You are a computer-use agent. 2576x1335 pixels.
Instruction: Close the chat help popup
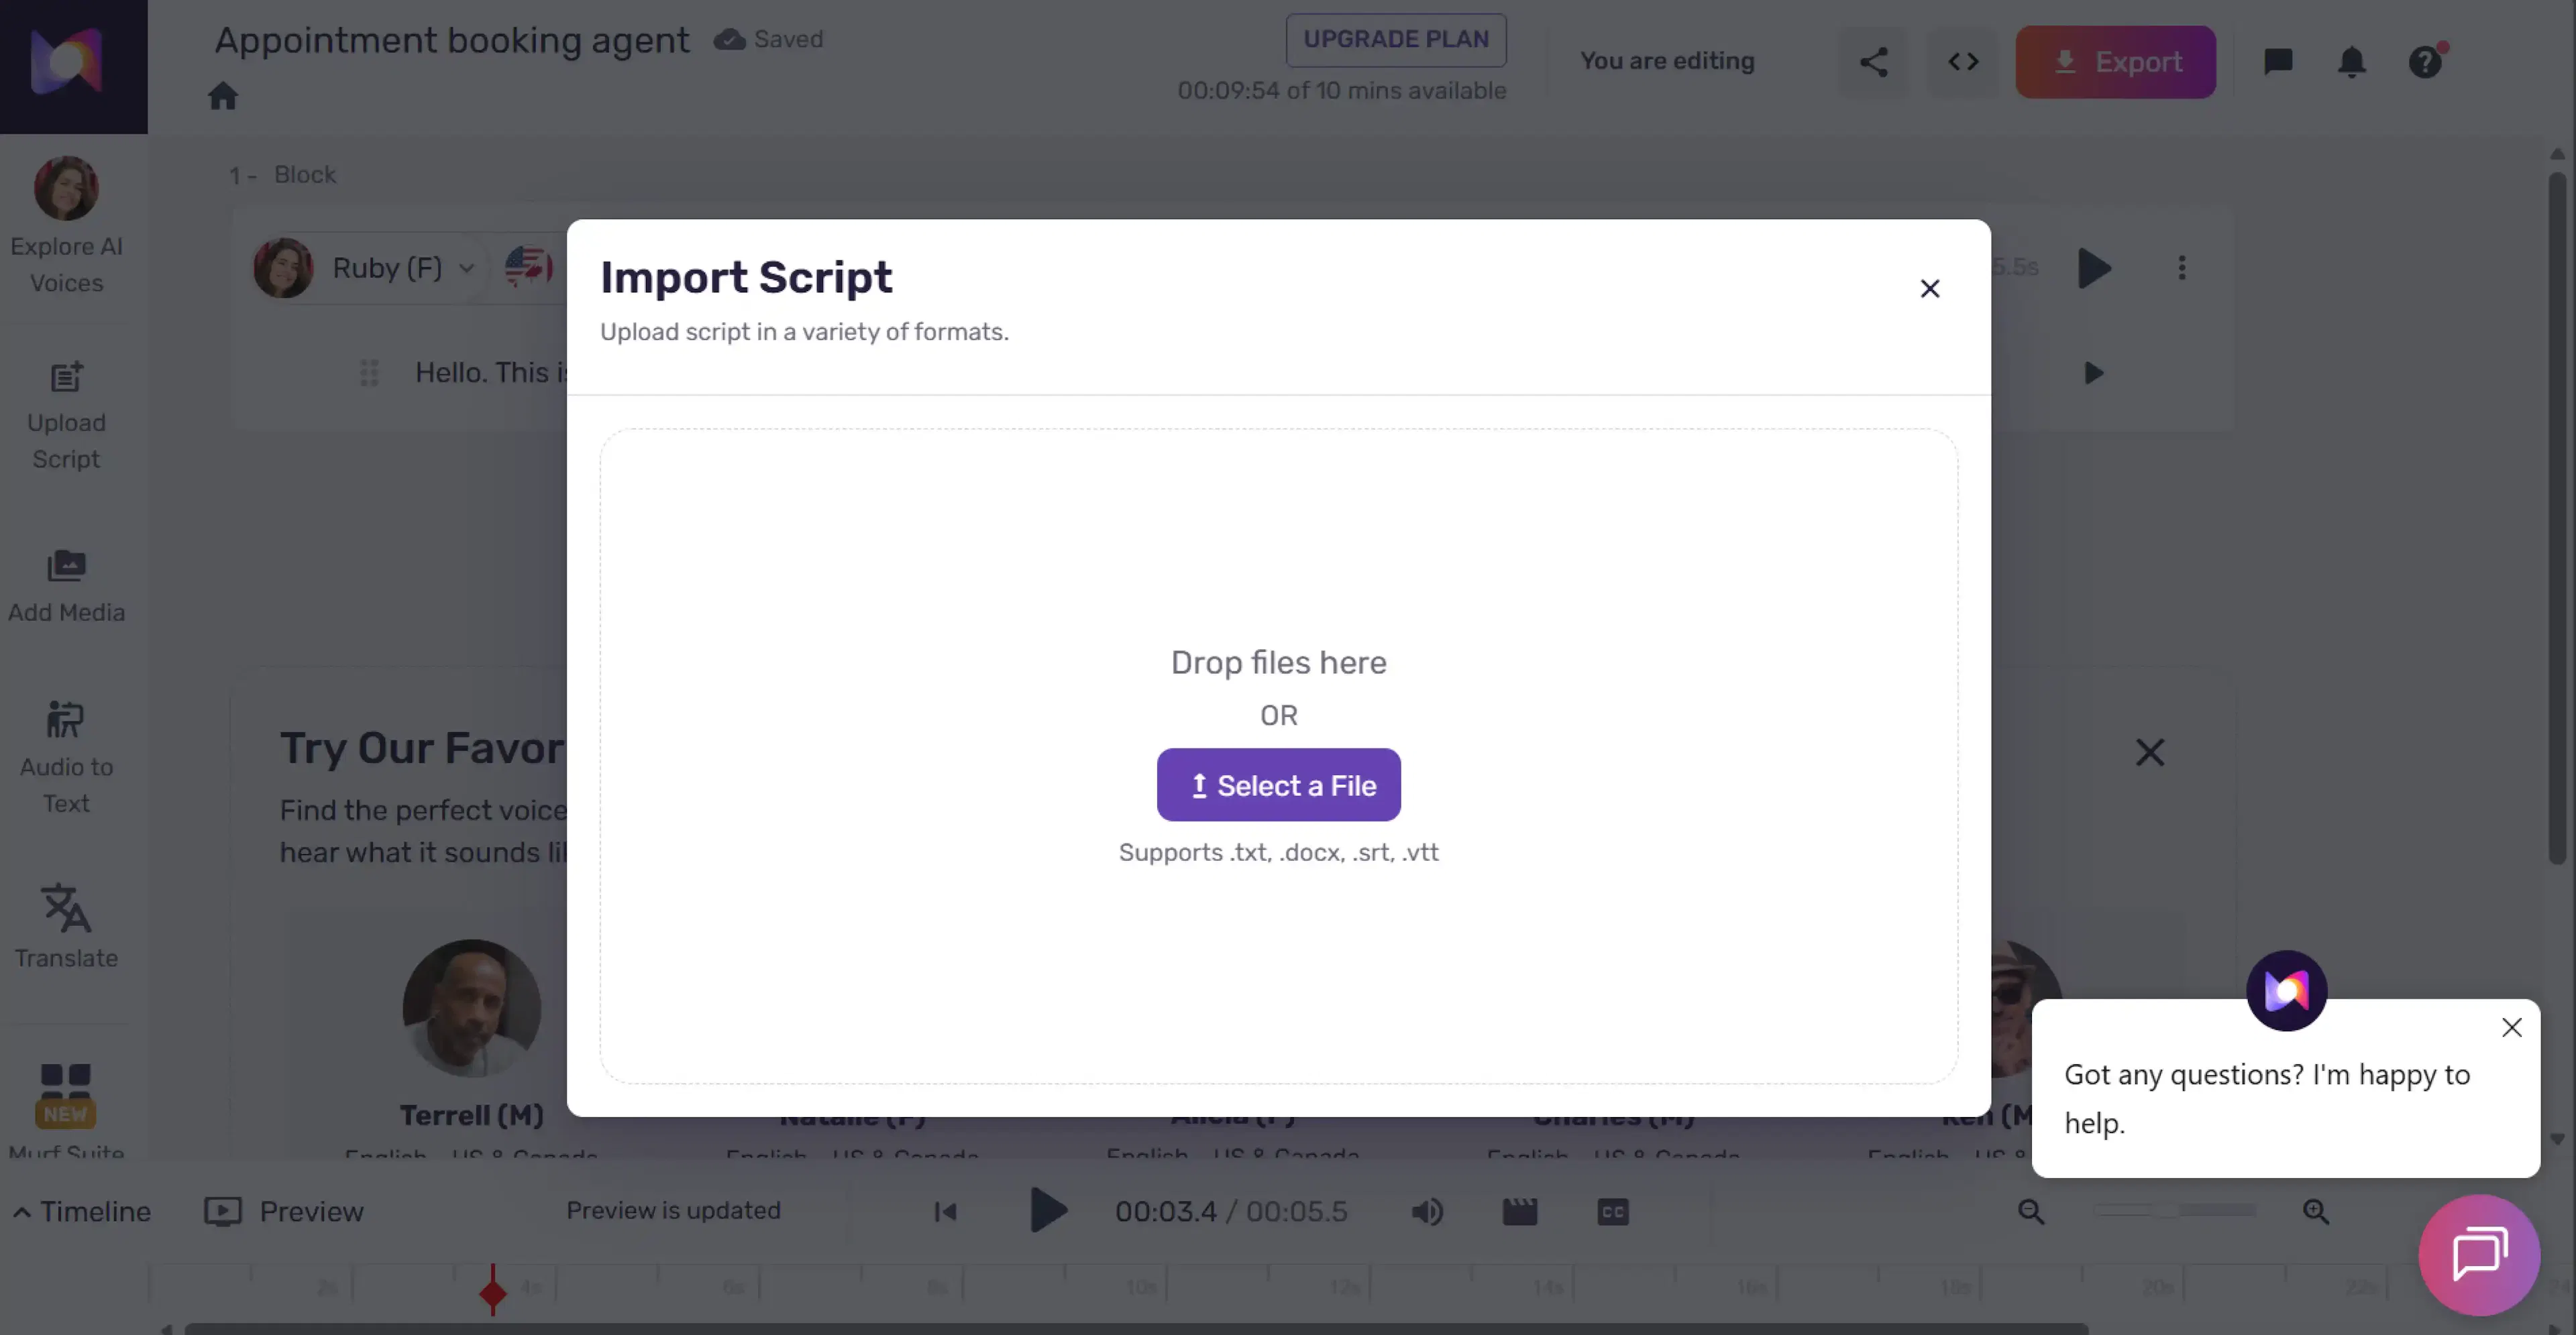click(x=2512, y=1027)
